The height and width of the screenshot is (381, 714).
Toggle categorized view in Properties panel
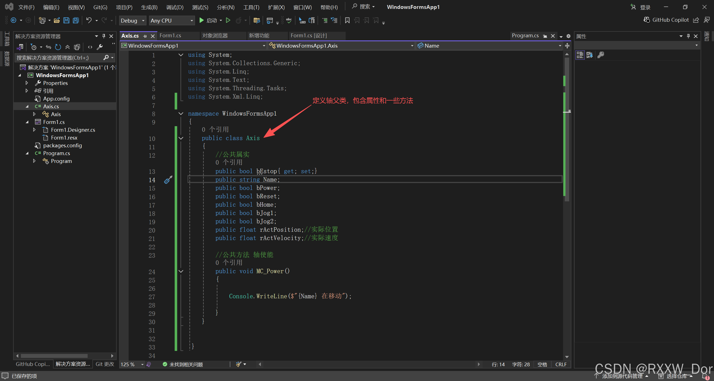coord(580,55)
